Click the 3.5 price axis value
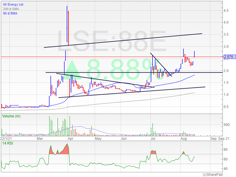The width and height of the screenshot is (236, 177). pyautogui.click(x=226, y=35)
